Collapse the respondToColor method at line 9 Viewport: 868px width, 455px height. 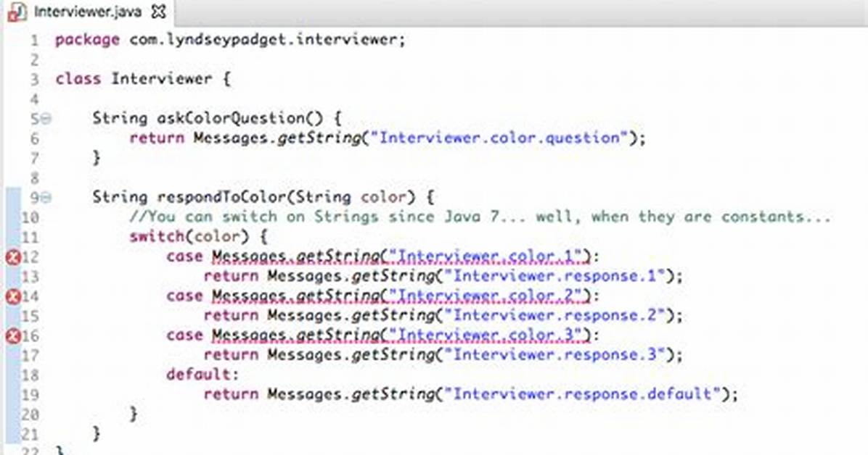click(46, 197)
